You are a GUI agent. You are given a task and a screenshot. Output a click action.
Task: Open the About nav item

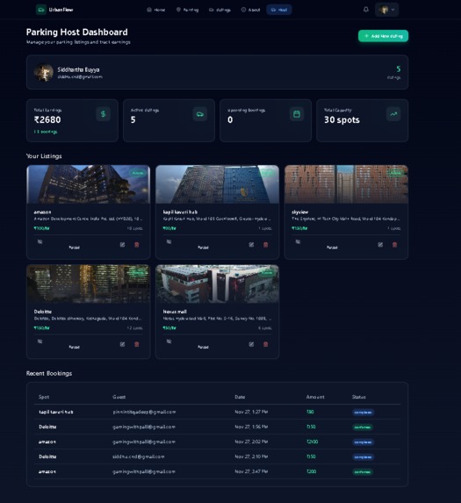(x=250, y=10)
